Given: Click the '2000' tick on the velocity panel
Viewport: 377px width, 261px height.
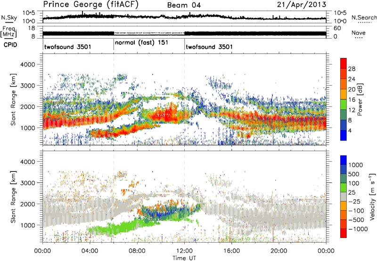Looking at the screenshot, I should pos(28,204).
